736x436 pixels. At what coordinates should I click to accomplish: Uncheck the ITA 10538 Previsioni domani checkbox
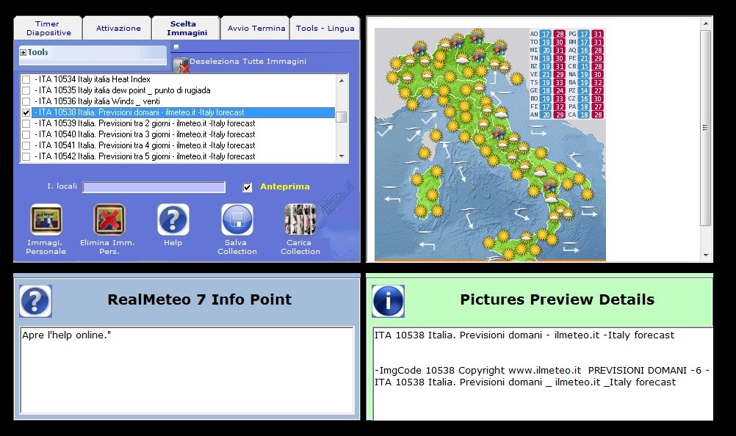pyautogui.click(x=26, y=113)
